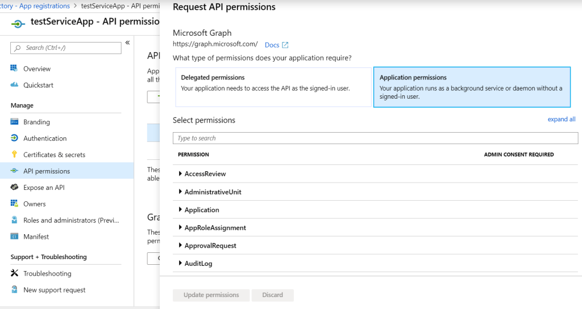Click the Discard button
This screenshot has height=309, width=582.
tap(273, 295)
